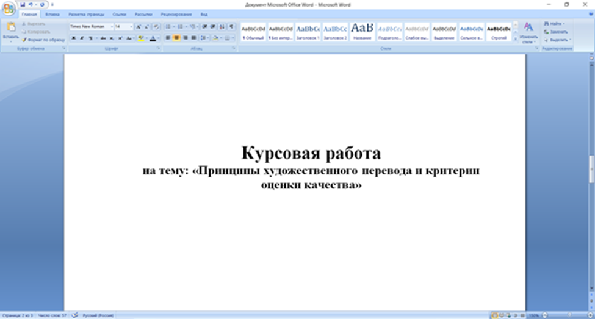
Task: Click the Word Help icon
Action: (591, 15)
